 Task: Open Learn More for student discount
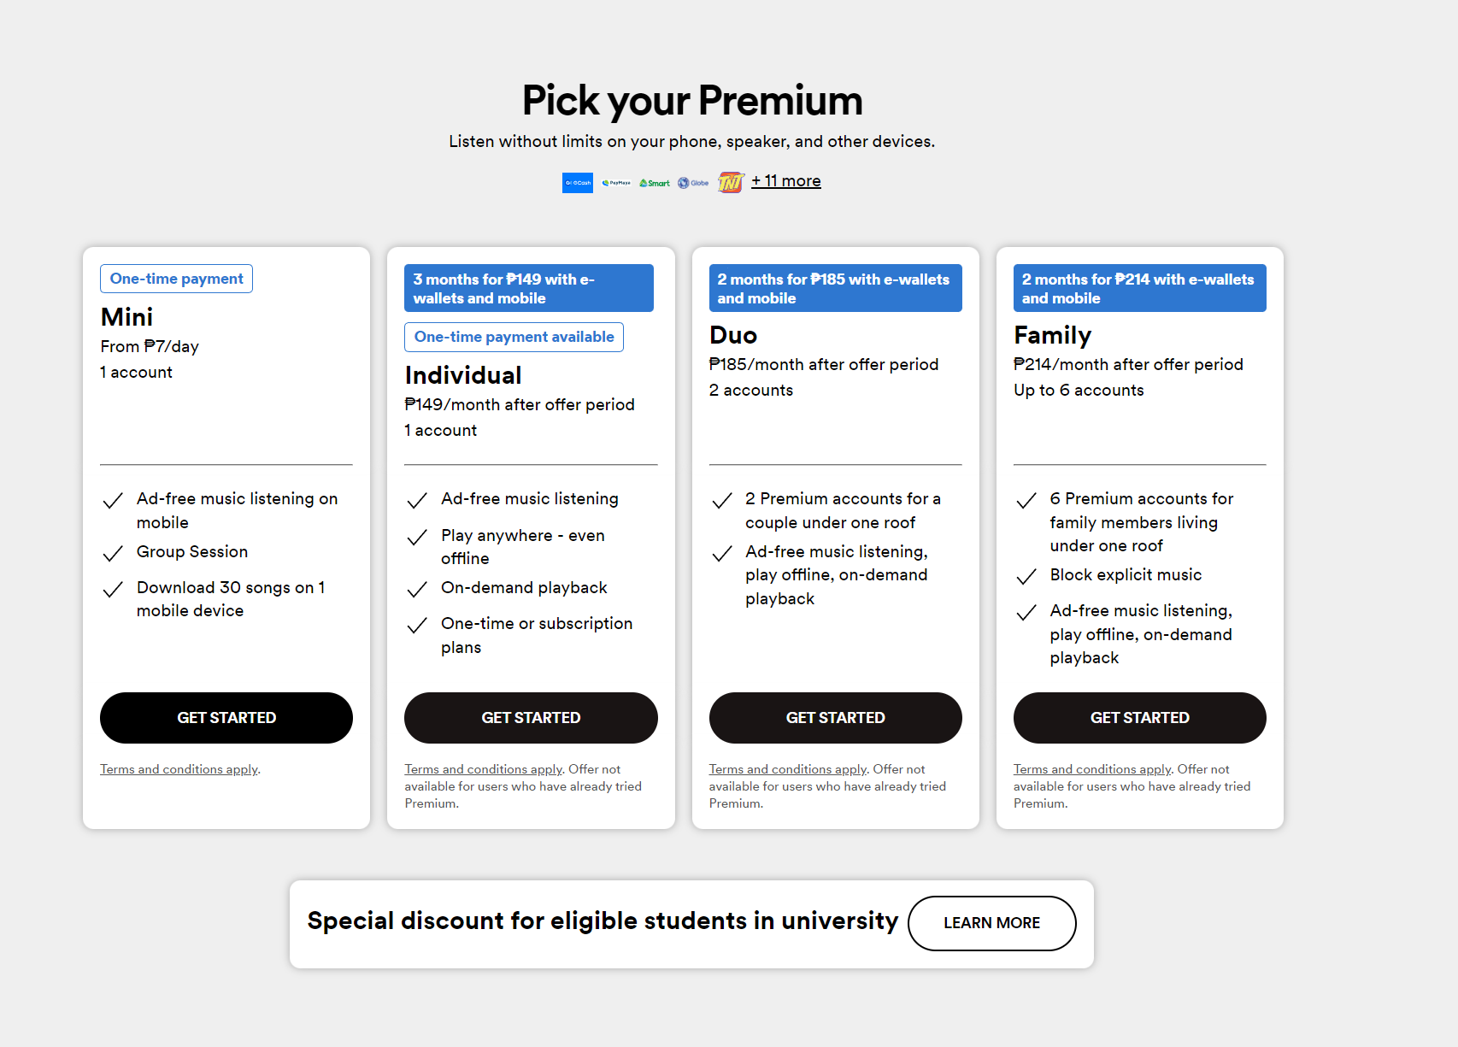pos(991,923)
